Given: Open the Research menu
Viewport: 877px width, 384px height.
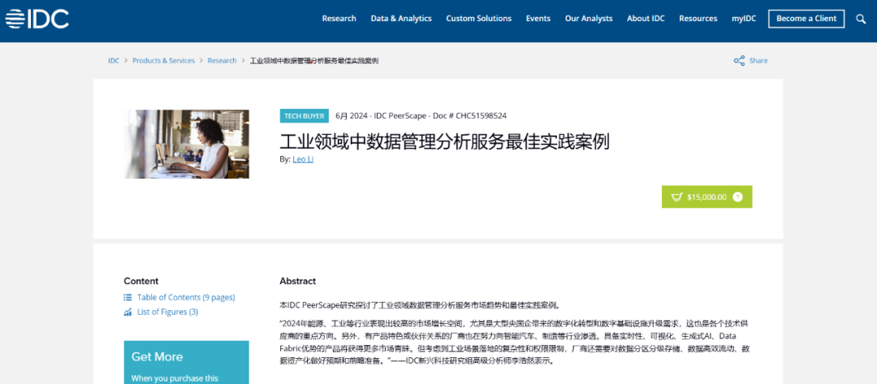Looking at the screenshot, I should coord(339,19).
